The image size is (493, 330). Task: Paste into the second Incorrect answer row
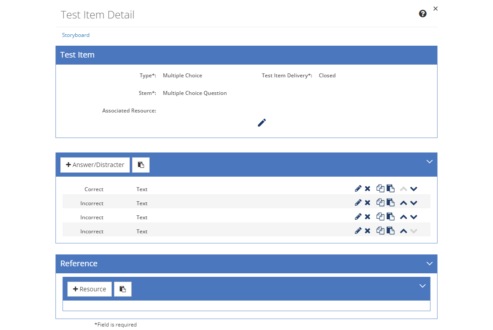pos(390,217)
